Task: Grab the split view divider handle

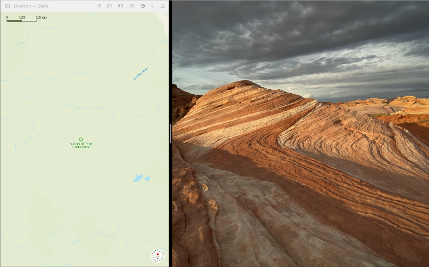Action: pyautogui.click(x=170, y=134)
